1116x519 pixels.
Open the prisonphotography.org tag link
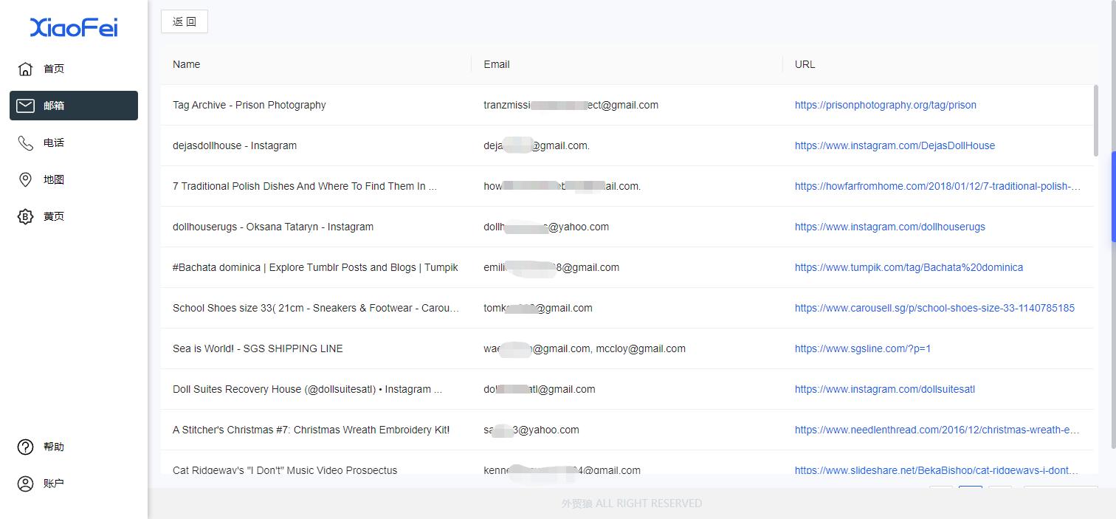885,105
